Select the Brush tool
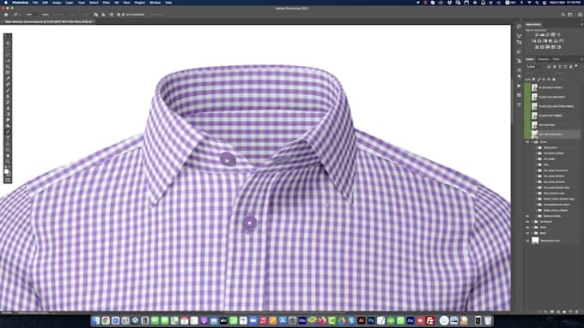 click(8, 90)
